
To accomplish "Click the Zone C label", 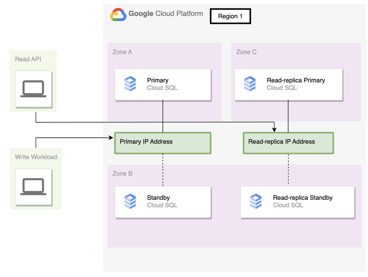I will [x=246, y=52].
